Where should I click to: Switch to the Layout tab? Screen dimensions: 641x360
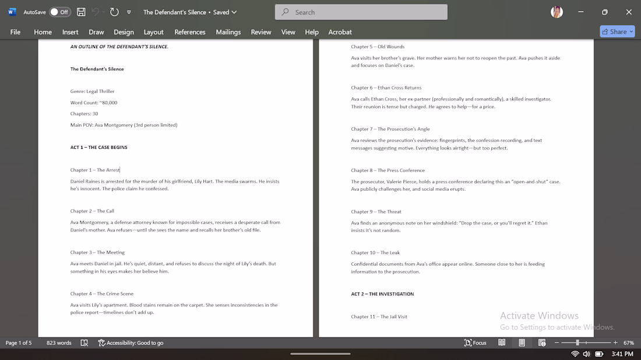click(153, 32)
